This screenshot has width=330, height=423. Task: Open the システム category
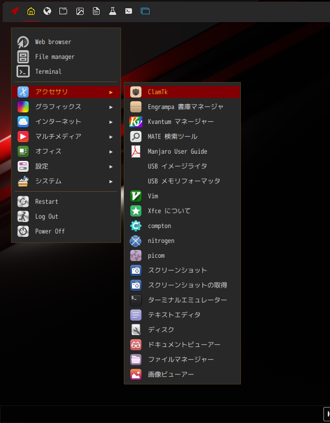[x=66, y=181]
